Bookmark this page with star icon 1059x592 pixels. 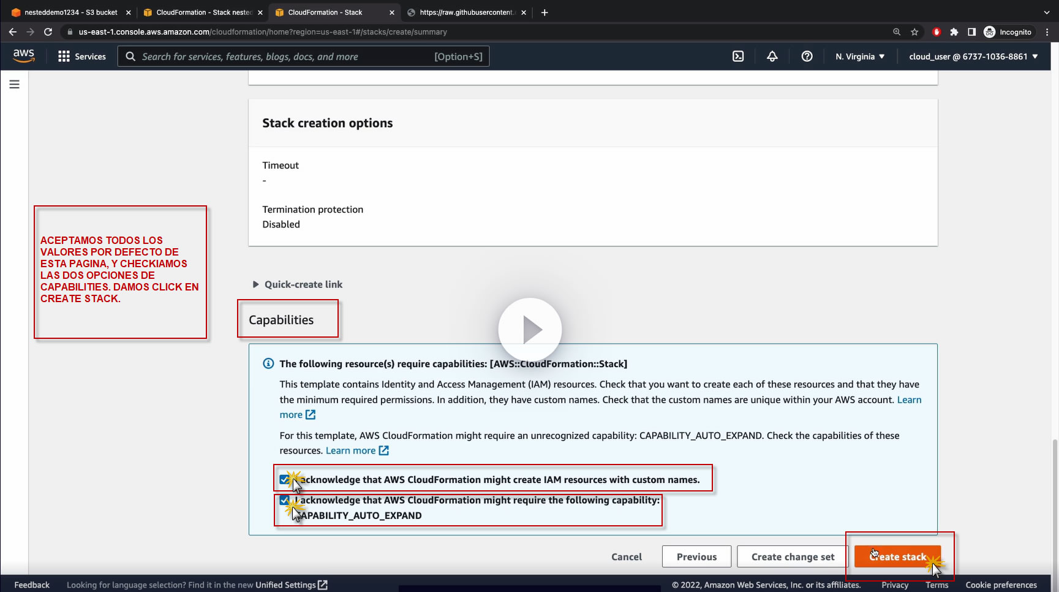pos(914,32)
